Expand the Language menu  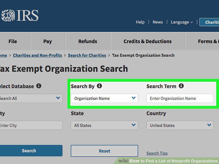coord(182,22)
